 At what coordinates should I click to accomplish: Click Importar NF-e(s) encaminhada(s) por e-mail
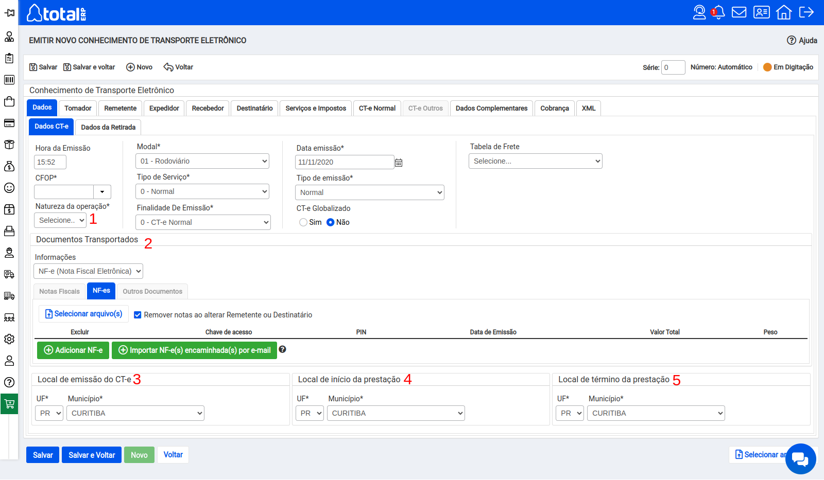tap(195, 350)
